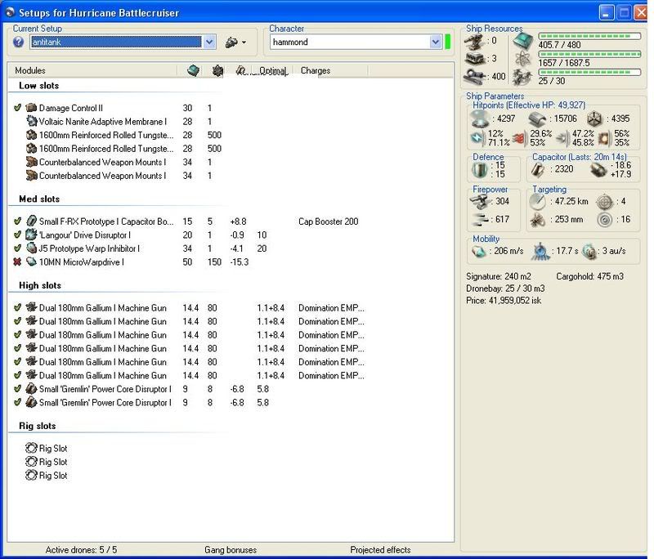Image resolution: width=654 pixels, height=559 pixels.
Task: Click the Rig slots section header
Action: (x=38, y=426)
